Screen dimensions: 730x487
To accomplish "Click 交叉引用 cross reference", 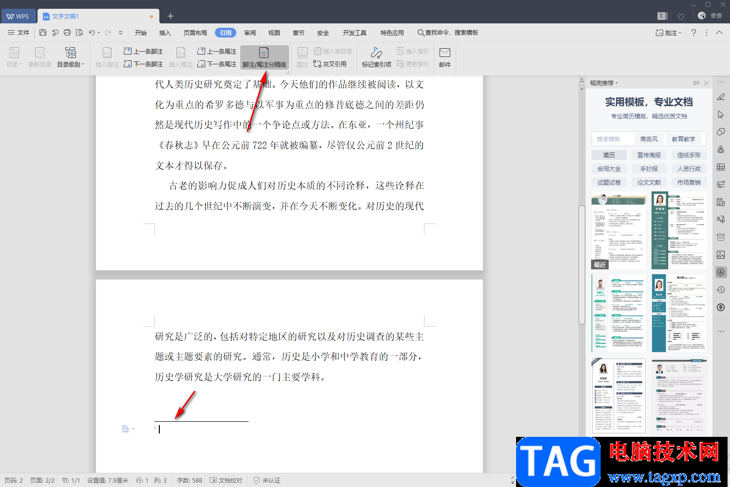I will (x=330, y=64).
